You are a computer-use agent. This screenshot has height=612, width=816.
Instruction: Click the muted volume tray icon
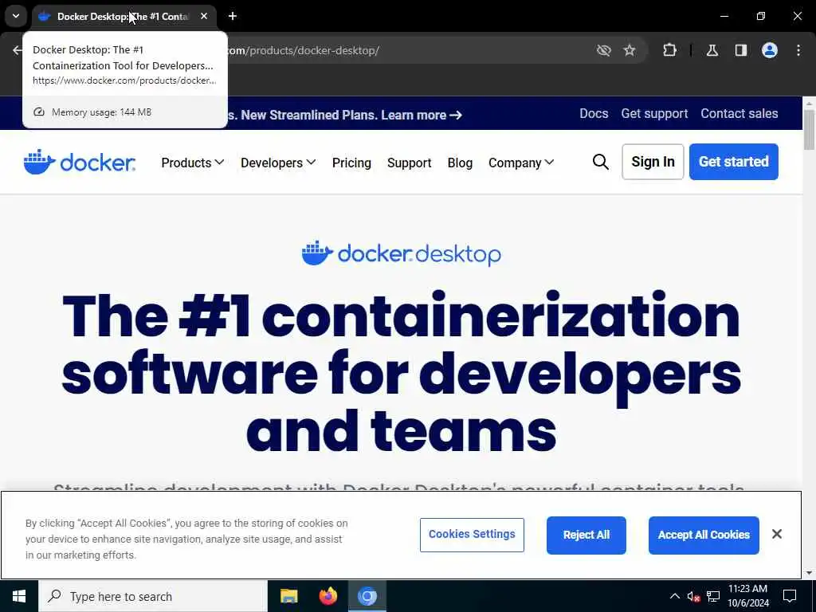tap(693, 596)
